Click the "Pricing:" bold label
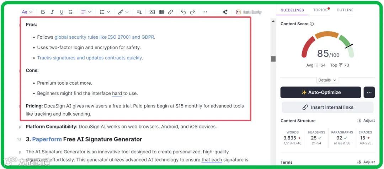This screenshot has height=169, width=384. pyautogui.click(x=34, y=106)
